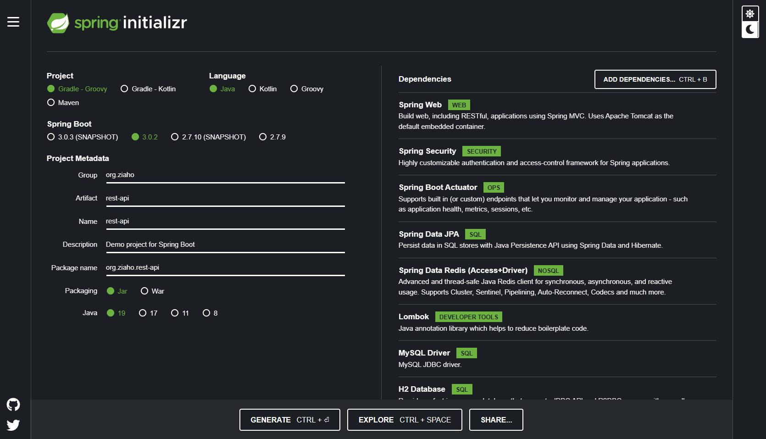Set Java version to 17
Screen dimensions: 766x439
tap(148, 313)
